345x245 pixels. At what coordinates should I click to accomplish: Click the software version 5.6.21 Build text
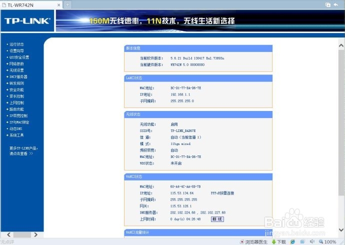click(197, 58)
